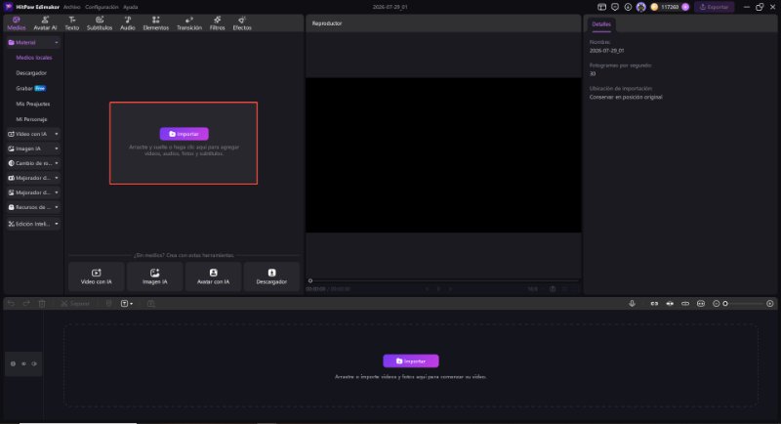Open the Ayuda menu
The height and width of the screenshot is (424, 781).
click(131, 7)
